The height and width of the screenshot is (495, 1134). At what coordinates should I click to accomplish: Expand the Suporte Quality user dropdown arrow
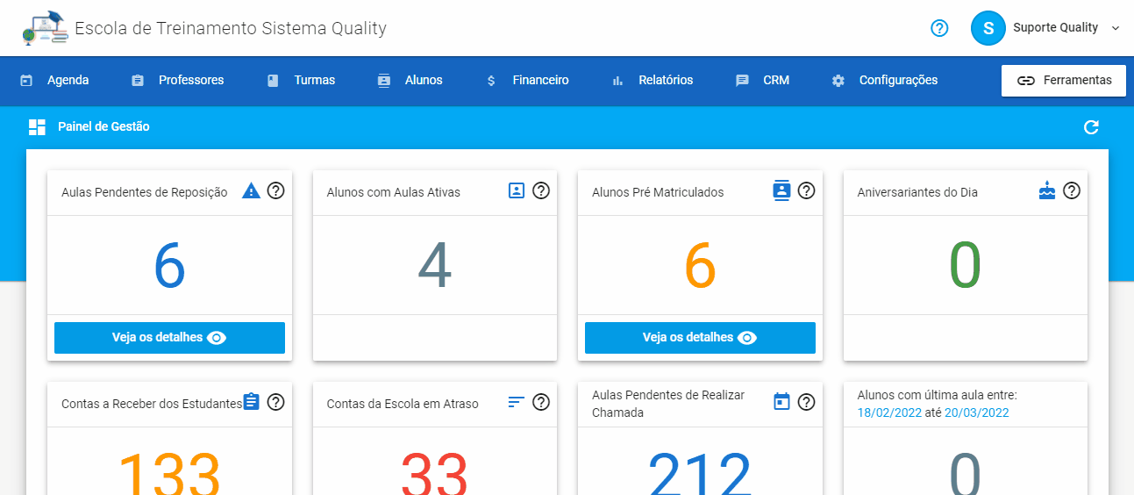point(1116,28)
